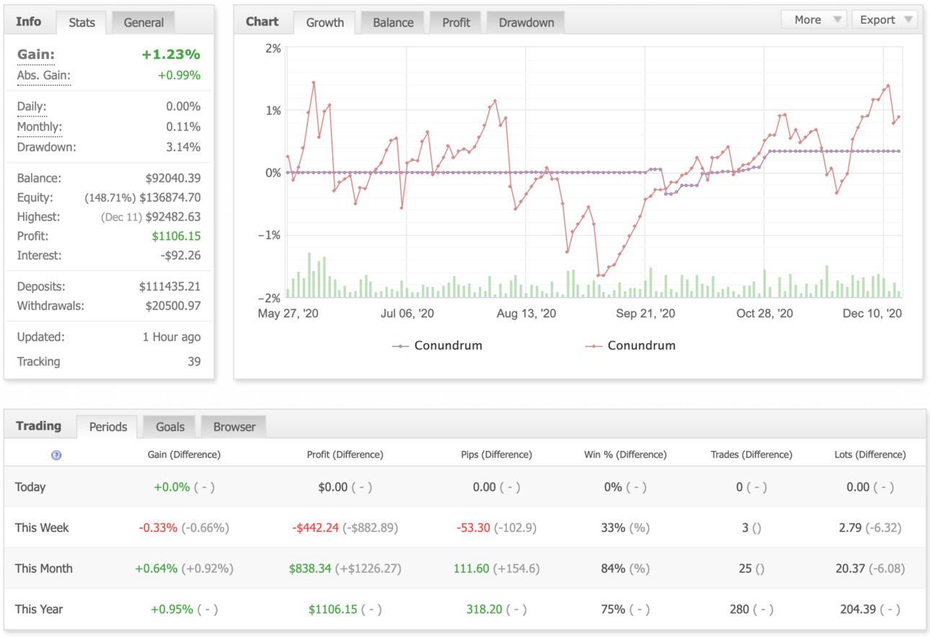Open the Profit chart tab
The height and width of the screenshot is (637, 930).
pyautogui.click(x=456, y=22)
